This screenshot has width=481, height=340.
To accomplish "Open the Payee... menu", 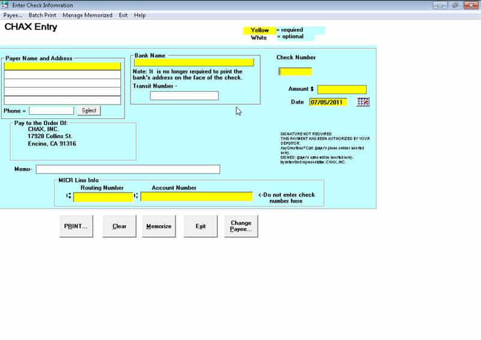I will [x=13, y=15].
